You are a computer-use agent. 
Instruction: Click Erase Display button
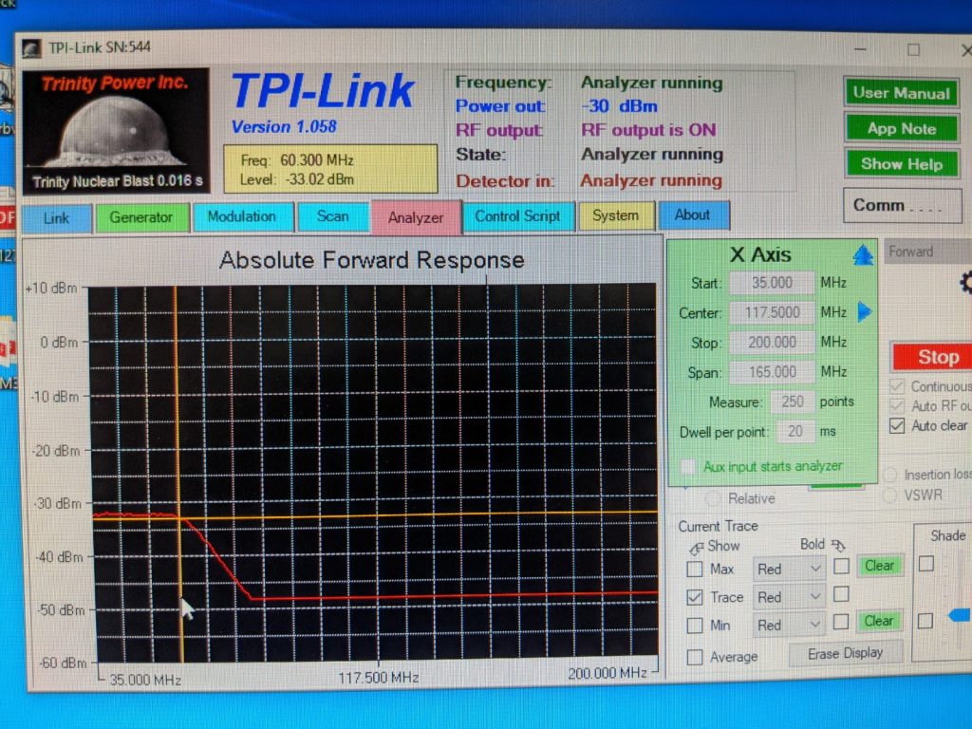tap(845, 653)
